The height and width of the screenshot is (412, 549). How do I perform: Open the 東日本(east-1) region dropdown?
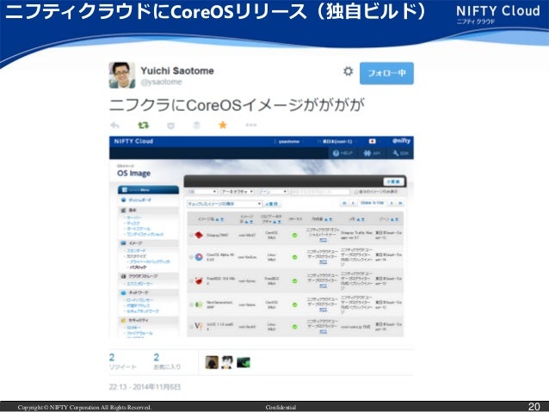pyautogui.click(x=336, y=141)
